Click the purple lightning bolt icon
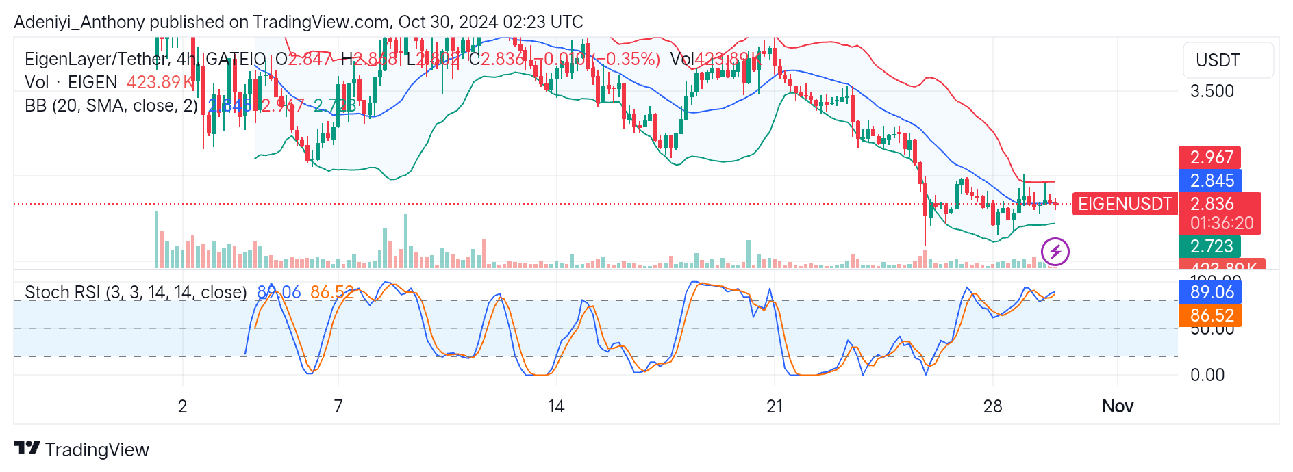 [1055, 252]
